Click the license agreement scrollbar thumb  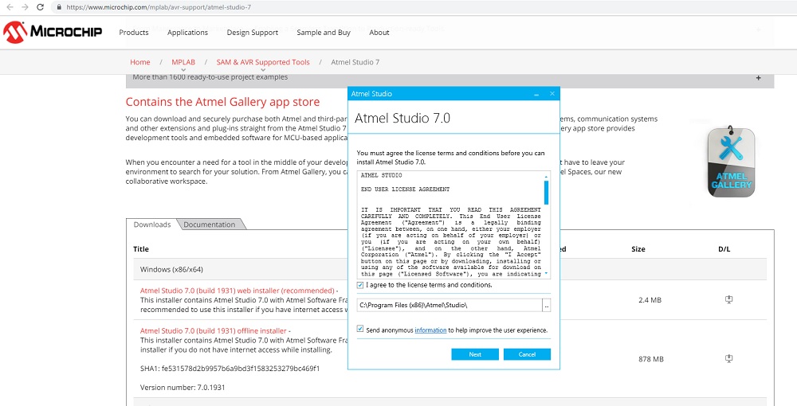point(547,193)
